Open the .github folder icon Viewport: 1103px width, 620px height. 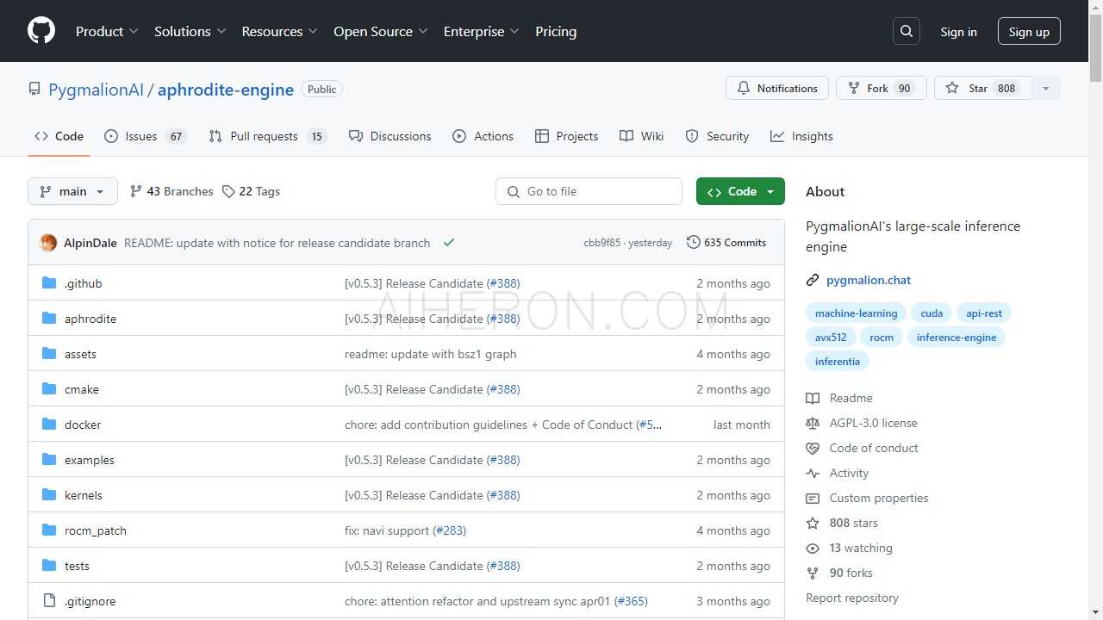[49, 283]
